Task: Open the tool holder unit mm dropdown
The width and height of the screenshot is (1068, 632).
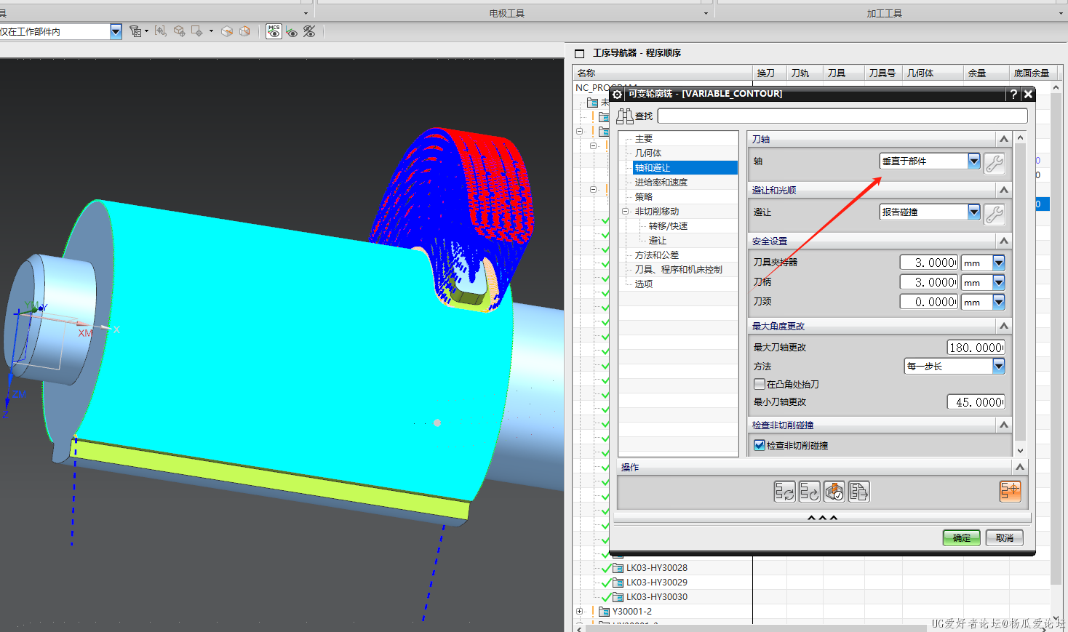Action: pyautogui.click(x=999, y=263)
